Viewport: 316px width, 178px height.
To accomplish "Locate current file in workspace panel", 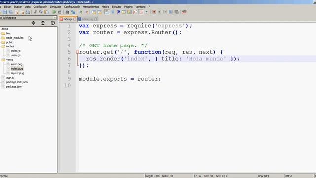I will [53, 23].
